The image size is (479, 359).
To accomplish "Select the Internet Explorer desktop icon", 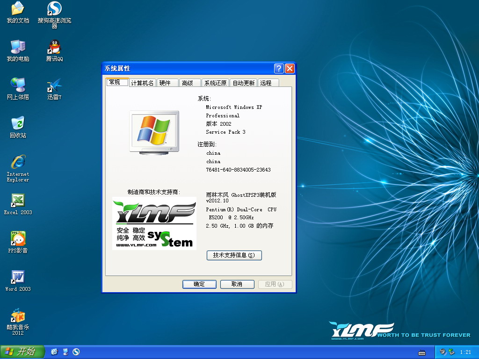I will [18, 163].
